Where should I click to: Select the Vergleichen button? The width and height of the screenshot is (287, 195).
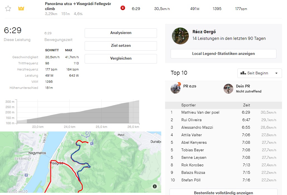pyautogui.click(x=121, y=58)
